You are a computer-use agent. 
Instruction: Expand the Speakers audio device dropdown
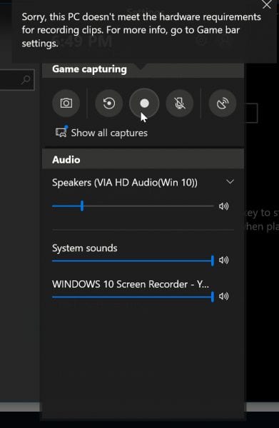(x=230, y=181)
